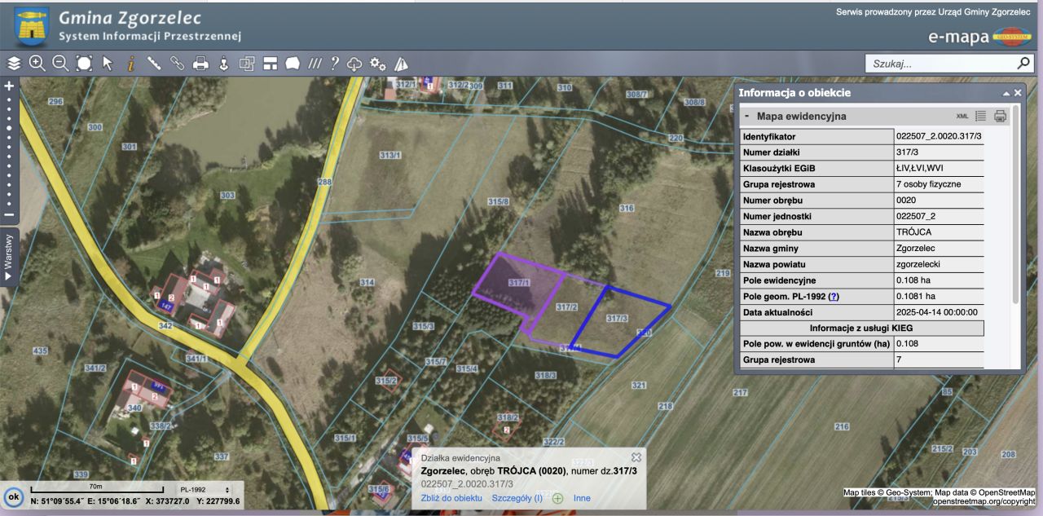Click the Gmina Zgorzelec coat of arms

32,26
